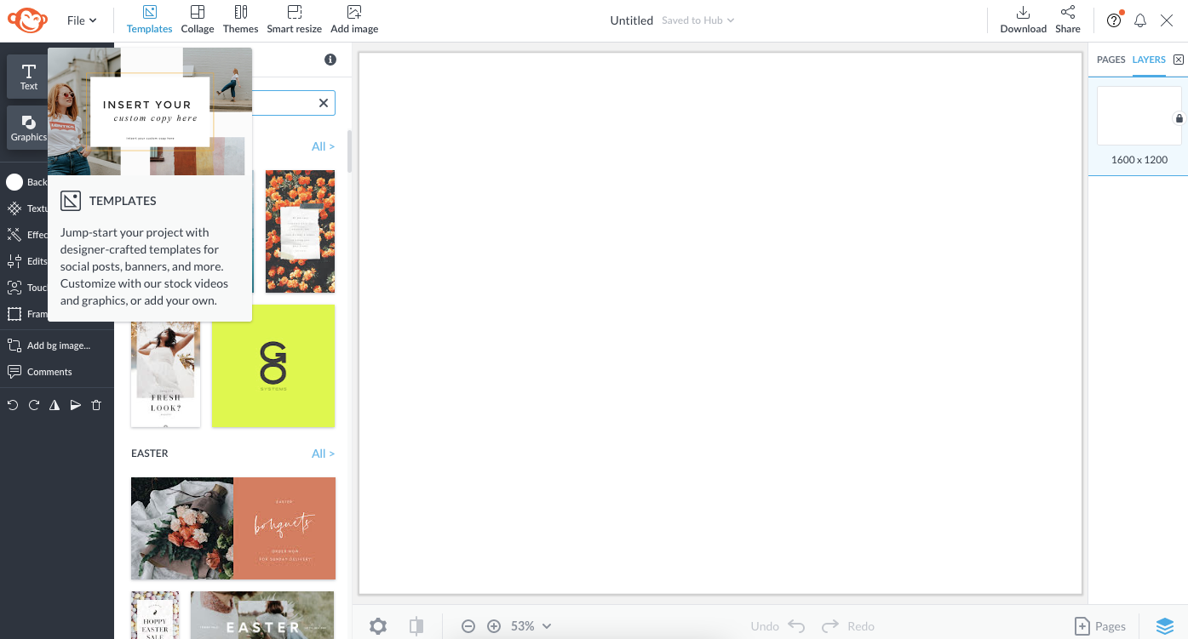Select the 1600 x 1200 layer thumbnail
The width and height of the screenshot is (1188, 639).
(1139, 116)
